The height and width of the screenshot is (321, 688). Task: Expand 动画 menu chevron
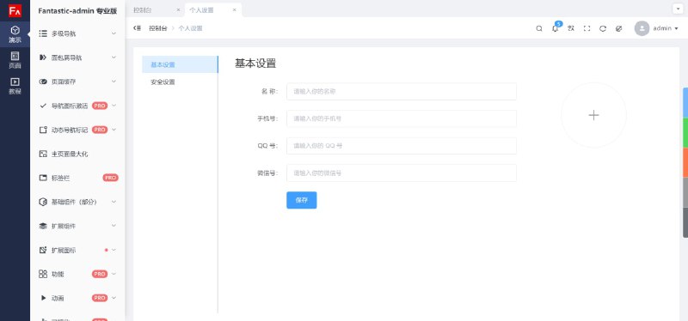114,298
